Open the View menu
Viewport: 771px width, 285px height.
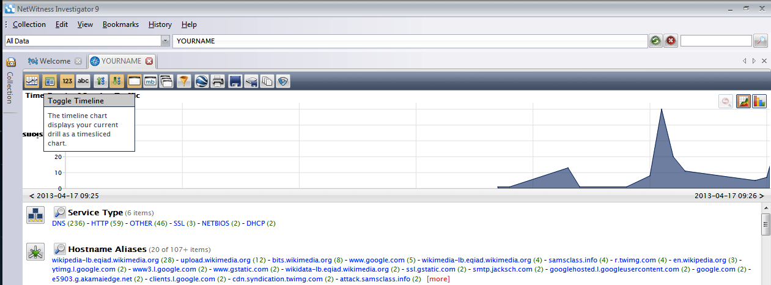pyautogui.click(x=85, y=24)
